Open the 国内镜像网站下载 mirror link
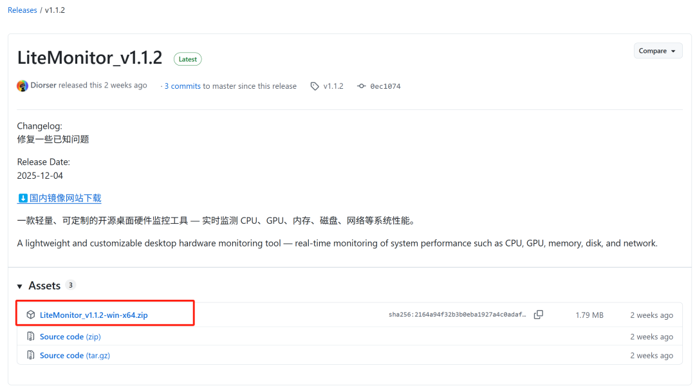 click(65, 198)
